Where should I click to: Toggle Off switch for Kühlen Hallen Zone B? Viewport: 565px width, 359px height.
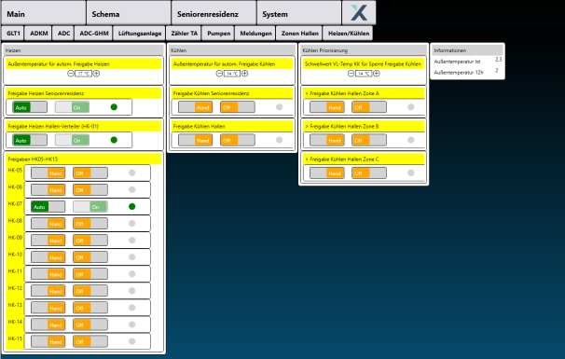(x=369, y=140)
